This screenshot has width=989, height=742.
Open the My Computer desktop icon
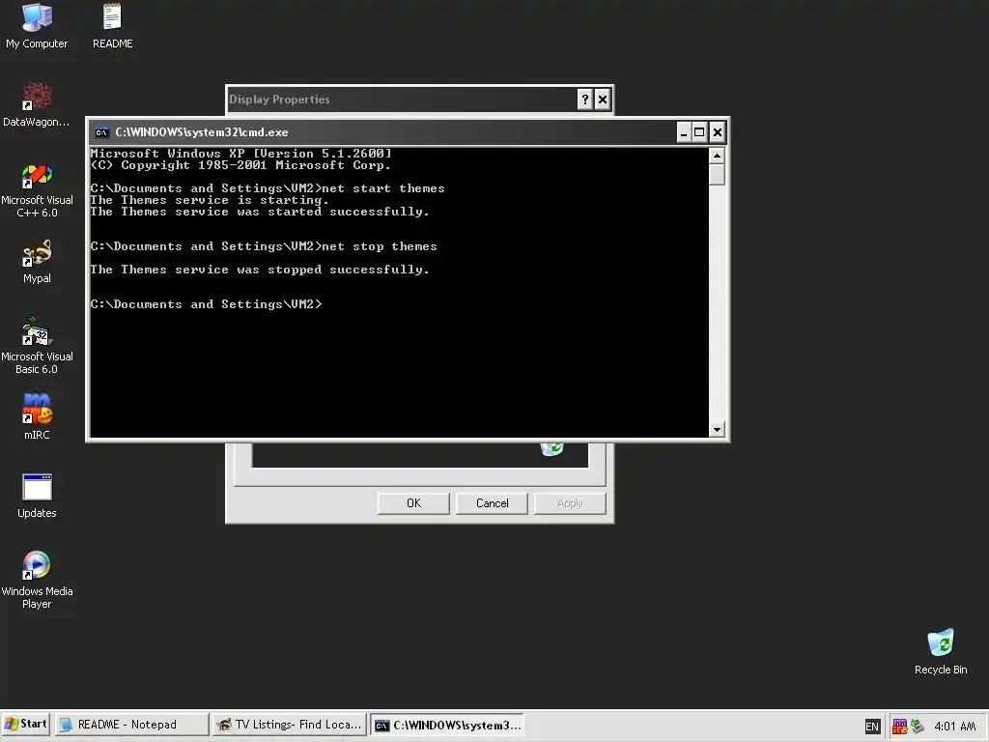pyautogui.click(x=37, y=26)
